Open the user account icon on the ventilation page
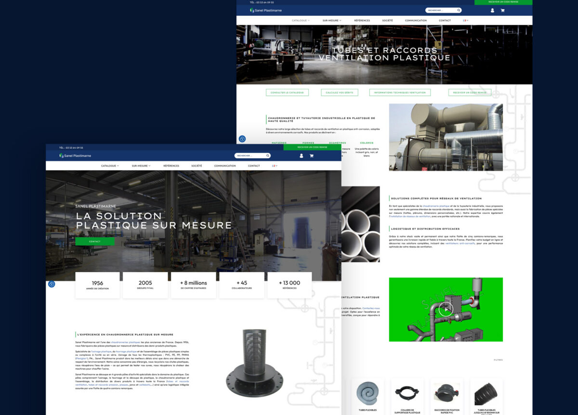Screen dimensions: 578x415 pos(492,10)
